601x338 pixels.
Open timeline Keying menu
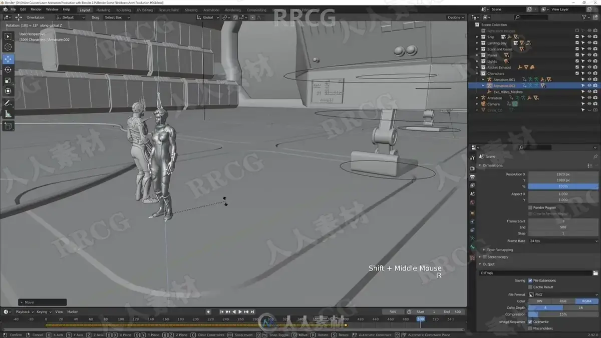coord(43,311)
